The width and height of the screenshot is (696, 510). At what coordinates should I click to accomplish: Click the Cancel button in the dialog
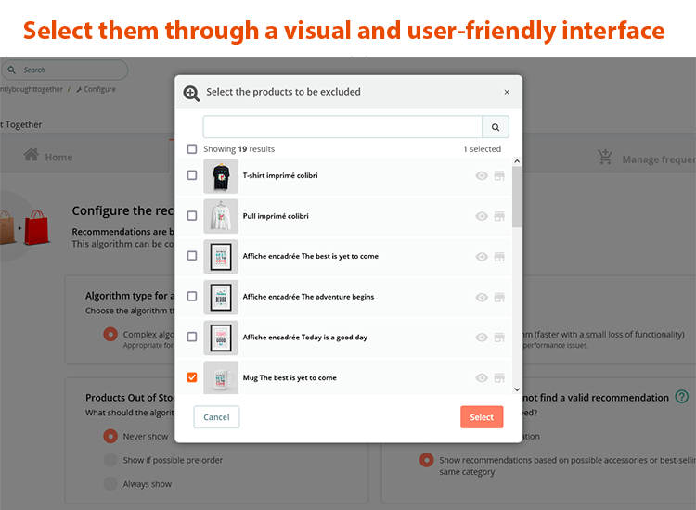[x=216, y=417]
